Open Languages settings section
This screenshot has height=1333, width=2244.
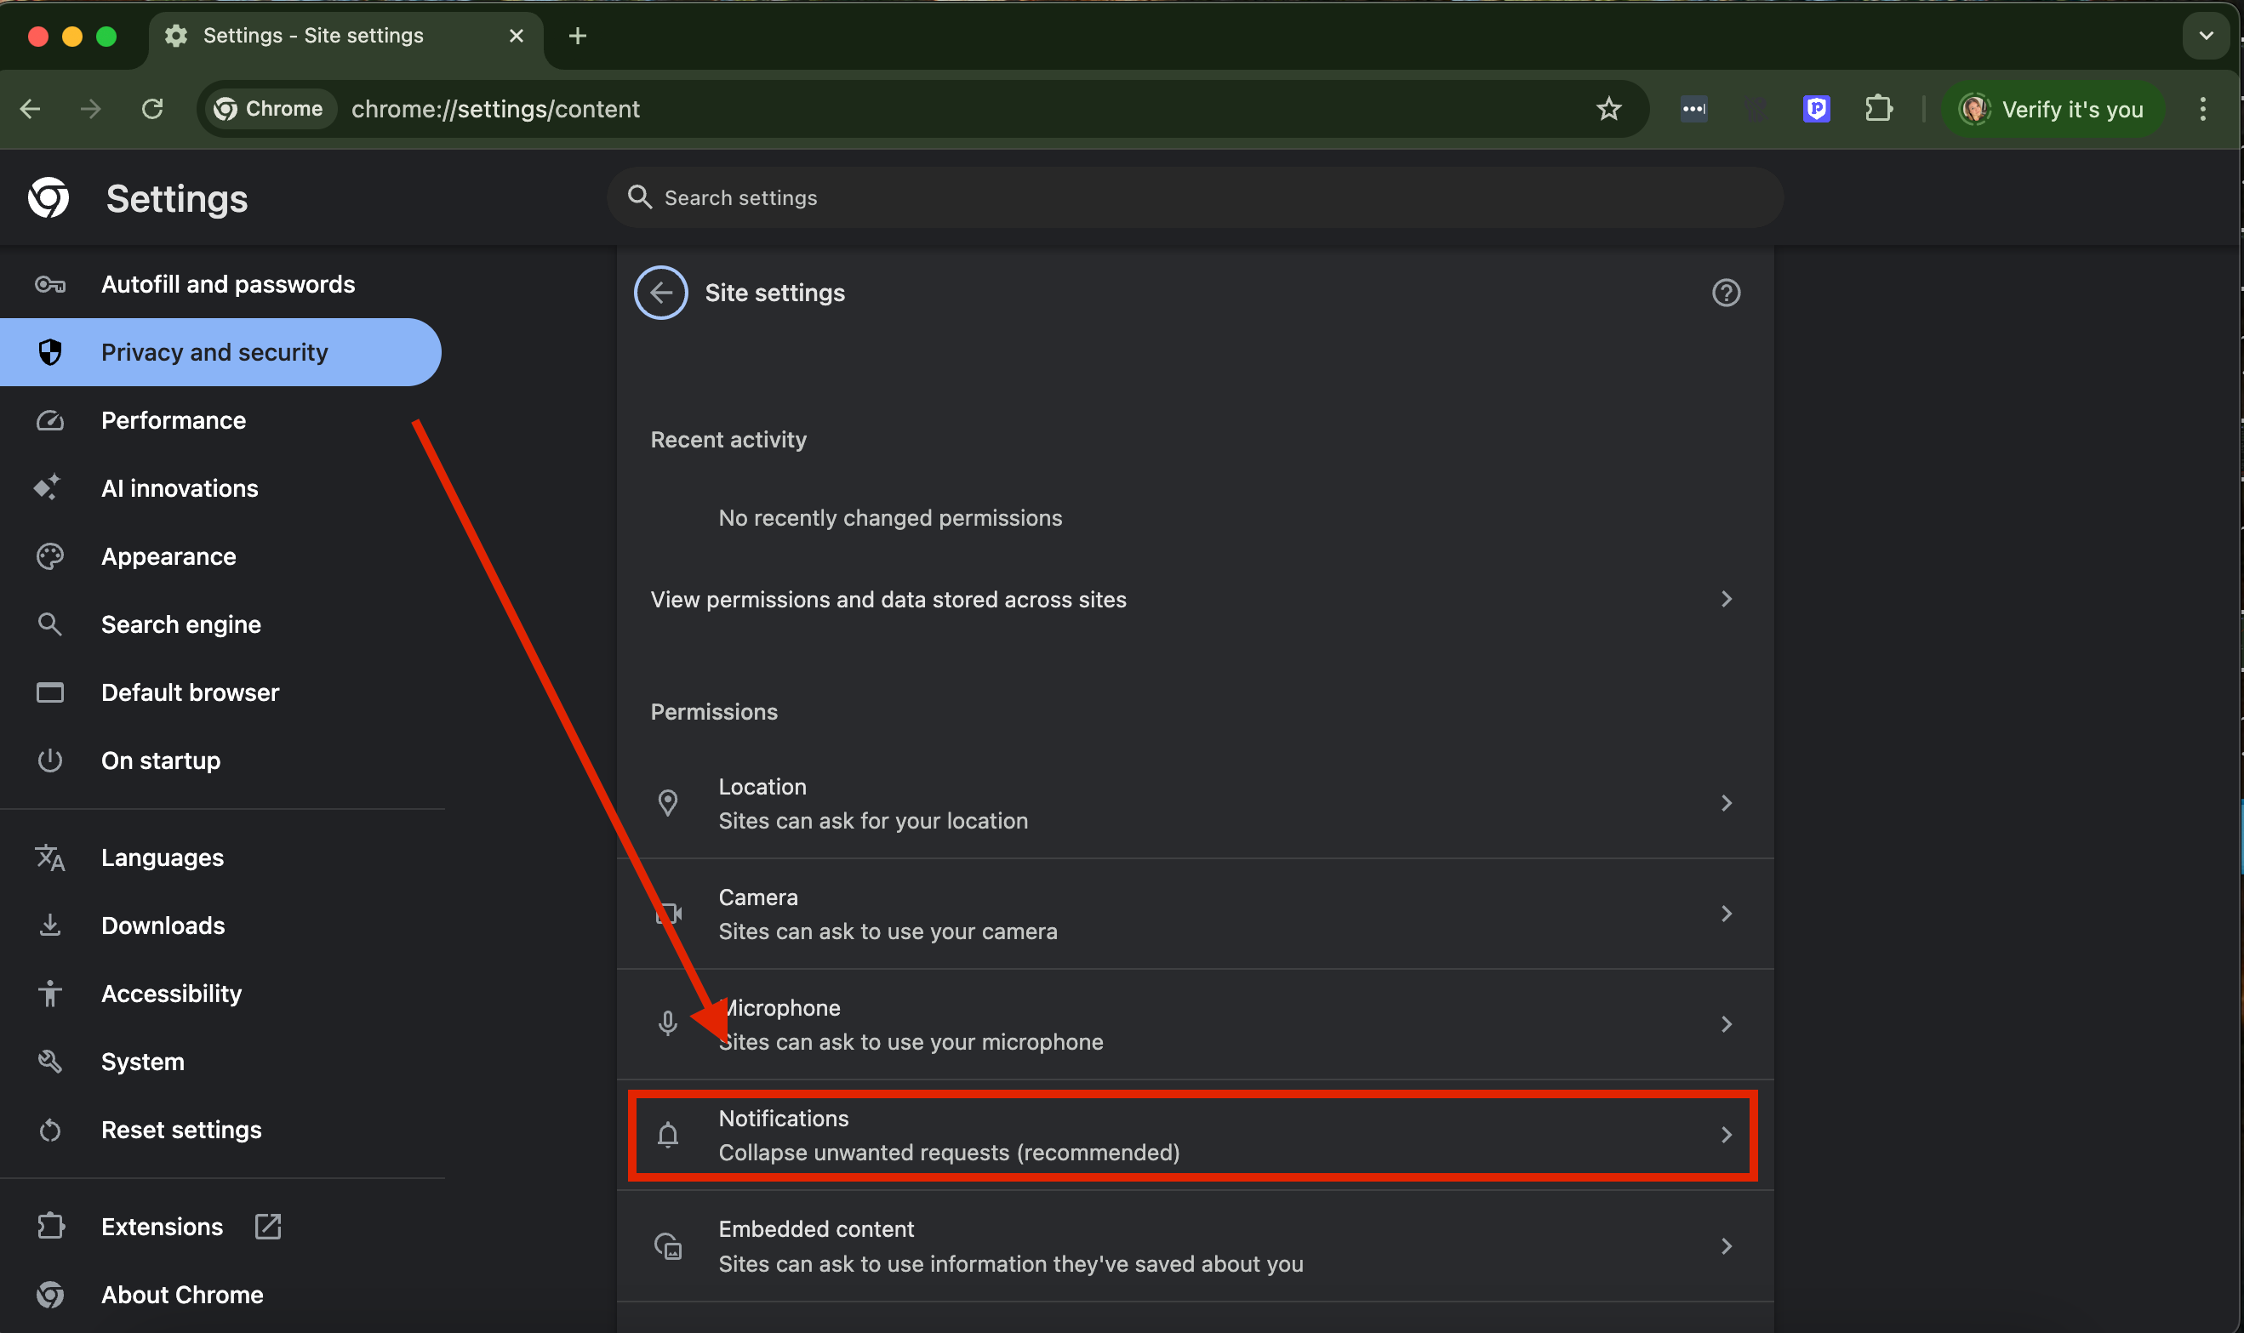(220, 857)
